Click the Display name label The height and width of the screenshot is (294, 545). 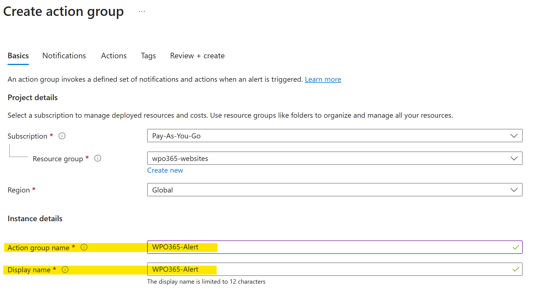pyautogui.click(x=29, y=270)
